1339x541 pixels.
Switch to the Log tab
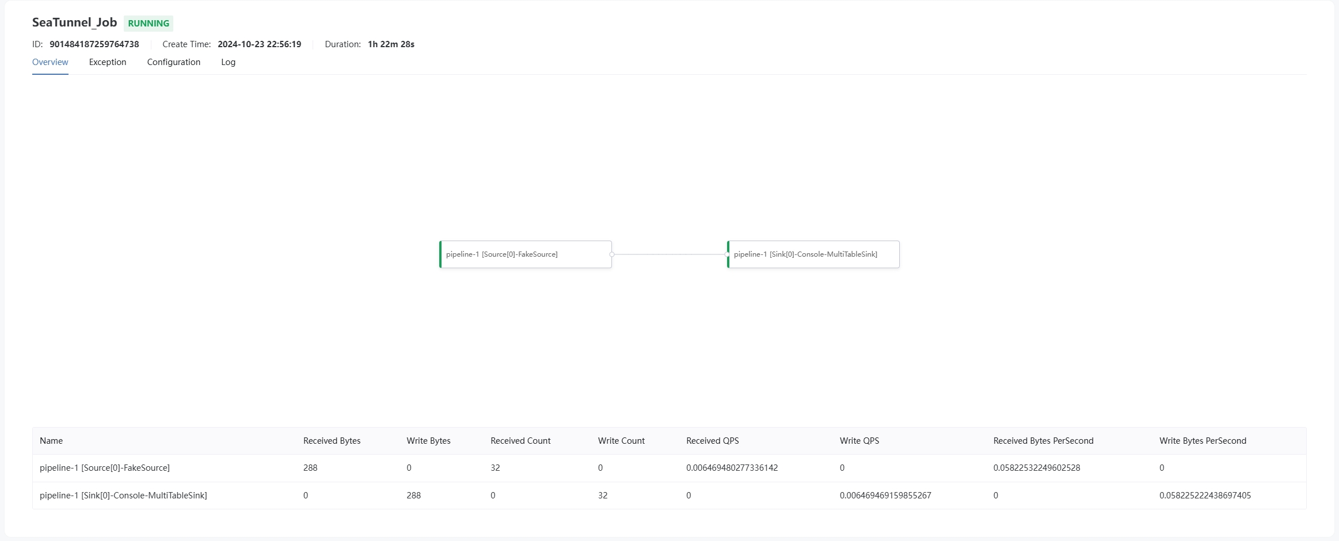(228, 62)
